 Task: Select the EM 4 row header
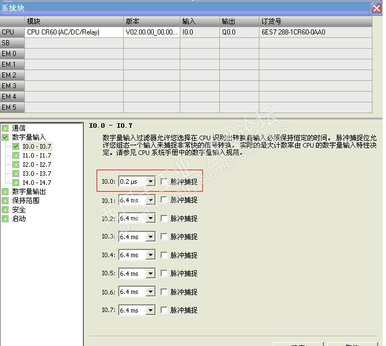12,97
